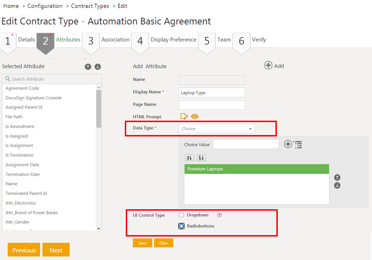This screenshot has width=372, height=260.
Task: Select the Dropdown radio option
Action: click(182, 215)
